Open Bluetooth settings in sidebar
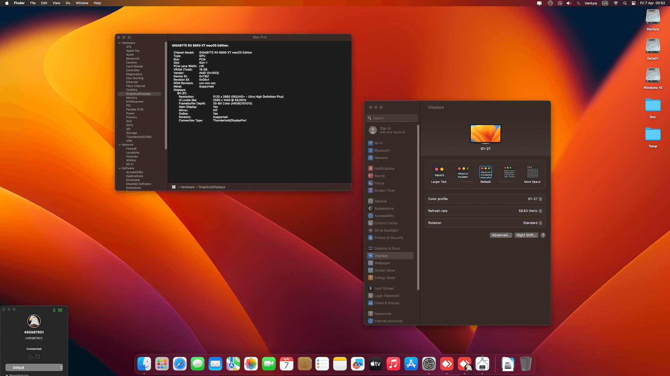670x376 pixels. click(x=390, y=150)
